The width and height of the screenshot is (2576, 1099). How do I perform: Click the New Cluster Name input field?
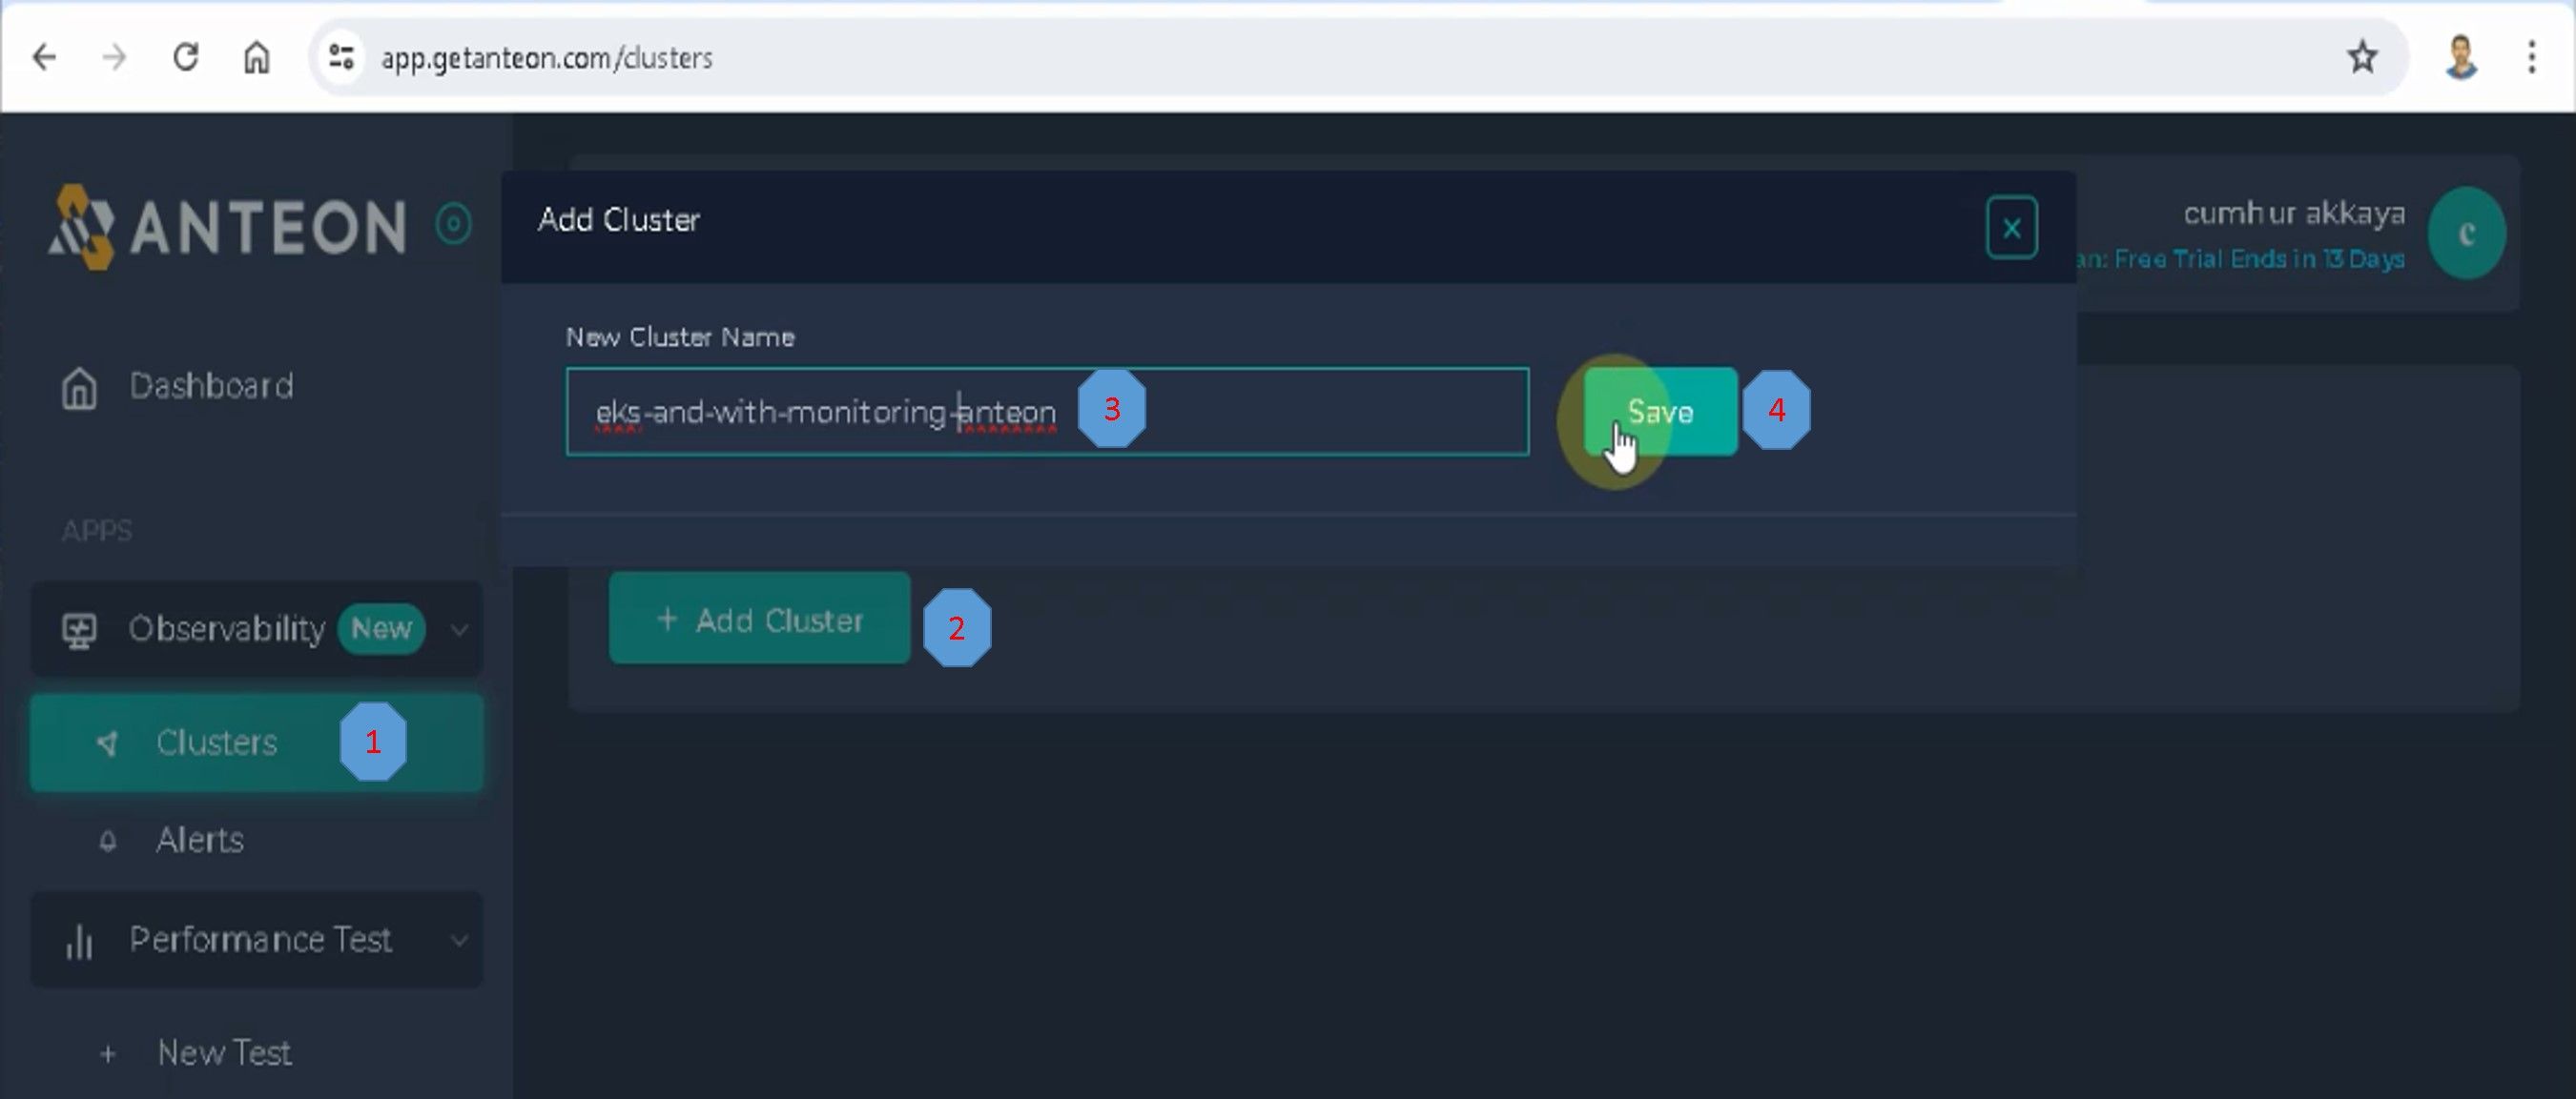pyautogui.click(x=1300, y=412)
